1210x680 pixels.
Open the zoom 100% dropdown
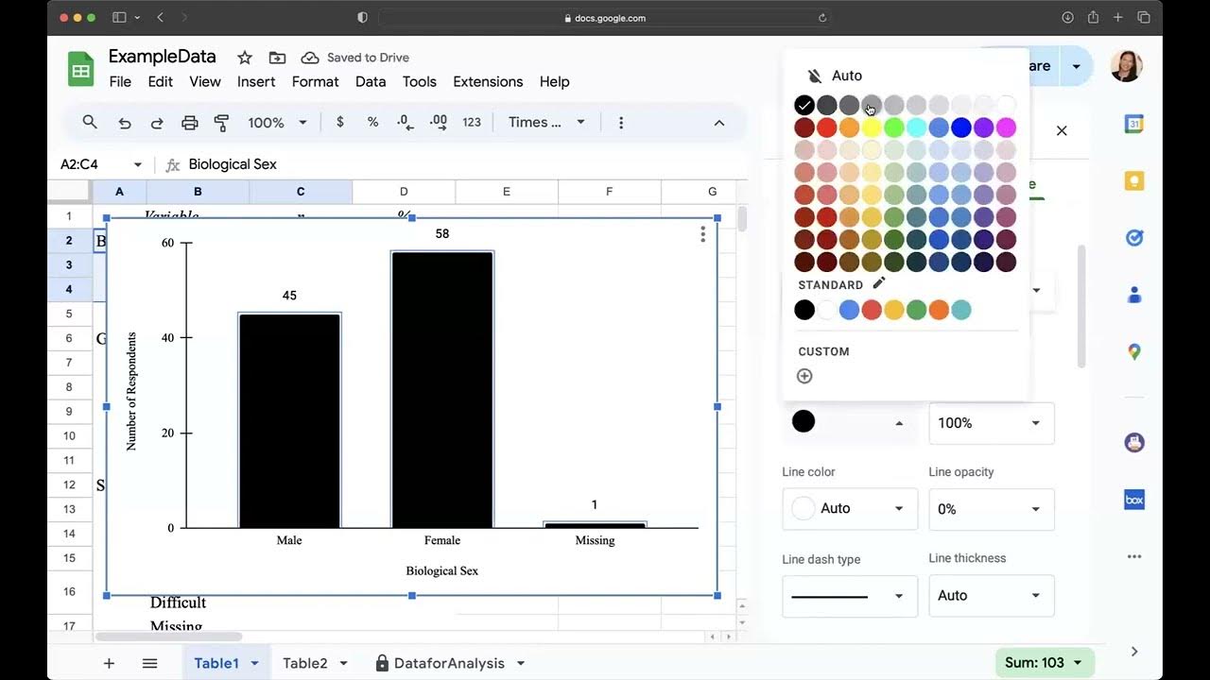tap(278, 123)
